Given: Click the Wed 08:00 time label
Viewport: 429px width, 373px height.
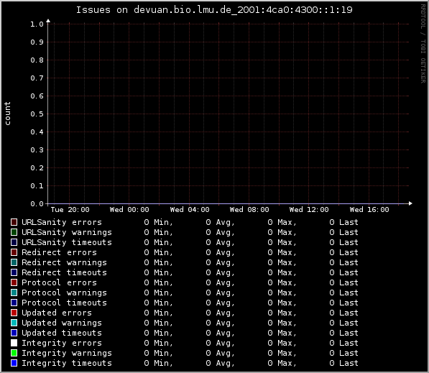Looking at the screenshot, I should [249, 210].
